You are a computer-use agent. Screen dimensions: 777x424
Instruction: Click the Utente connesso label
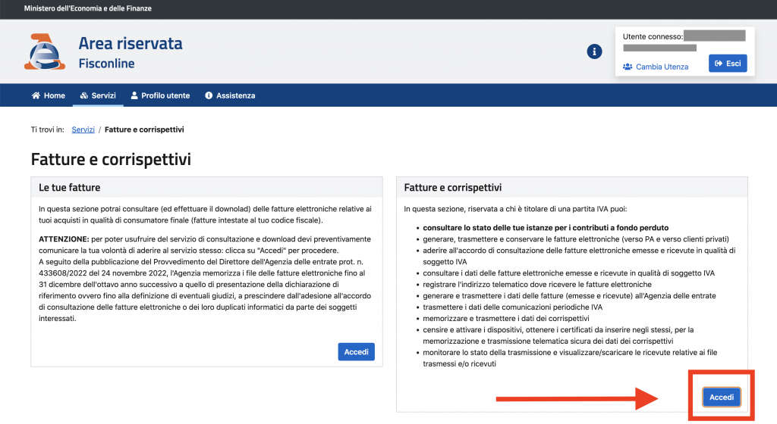coord(653,36)
